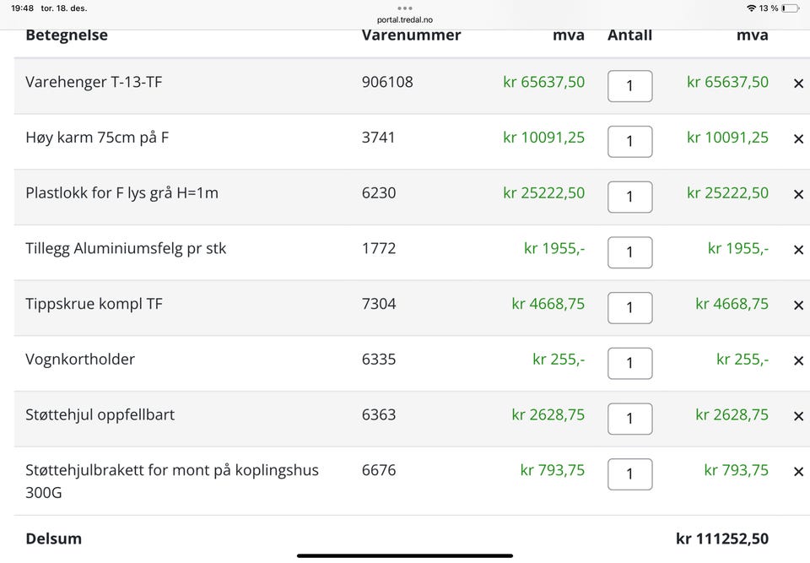Tap the portal.tredal.no address bar
The image size is (810, 563).
[x=405, y=19]
